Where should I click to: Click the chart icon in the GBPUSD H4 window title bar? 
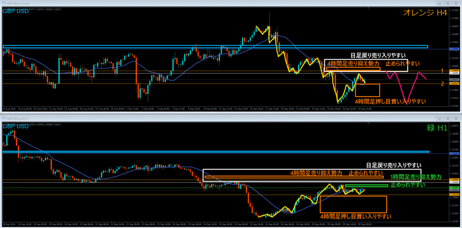[5, 3]
